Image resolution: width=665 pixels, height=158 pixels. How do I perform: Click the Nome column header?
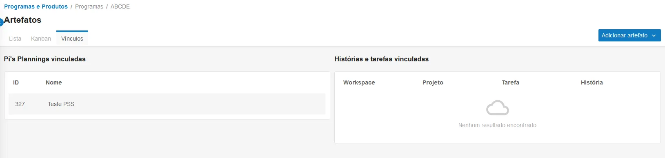pyautogui.click(x=54, y=82)
